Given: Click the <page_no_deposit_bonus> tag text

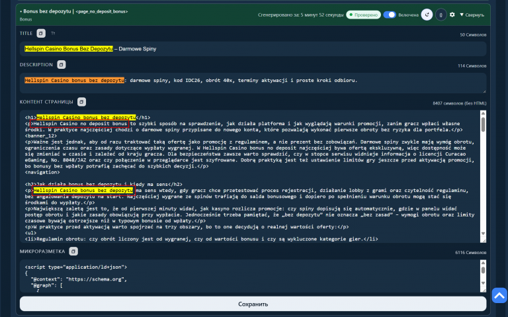Looking at the screenshot, I should (102, 12).
